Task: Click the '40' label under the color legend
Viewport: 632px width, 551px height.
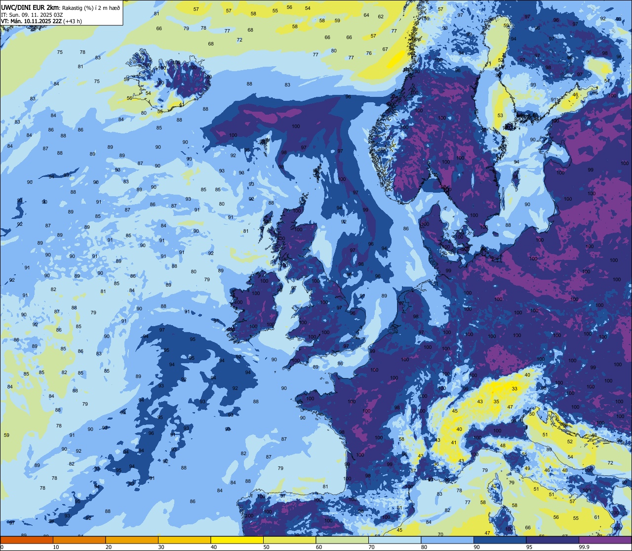Action: [214, 547]
